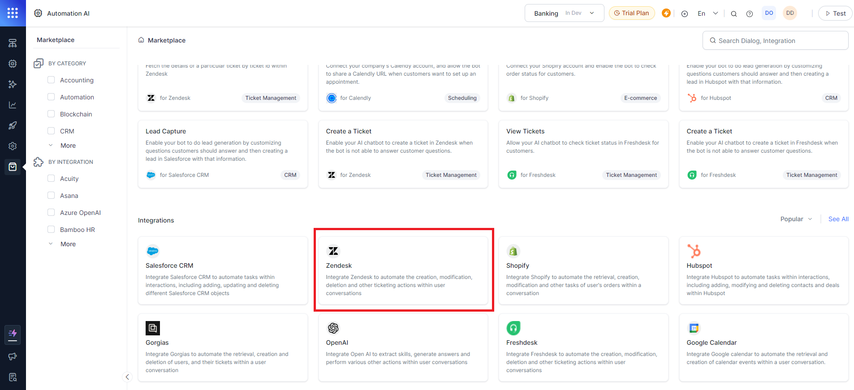Open the Banking In Dev dropdown
Viewport: 854px width, 390px height.
564,13
